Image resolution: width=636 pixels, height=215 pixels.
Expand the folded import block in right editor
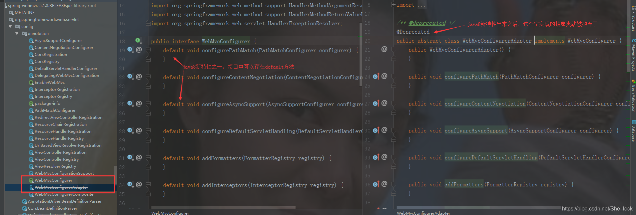(394, 5)
